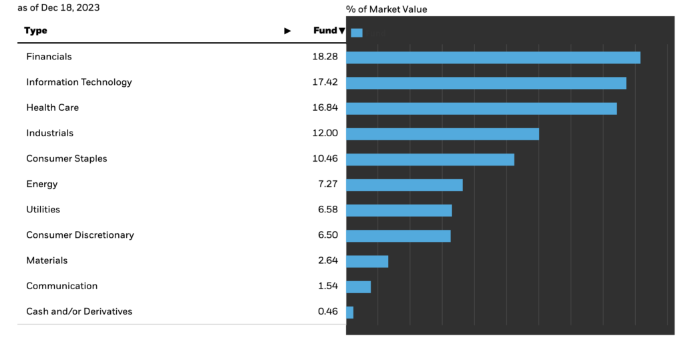This screenshot has height=342, width=684.
Task: Click the Utilities bar in the chart
Action: [x=399, y=210]
